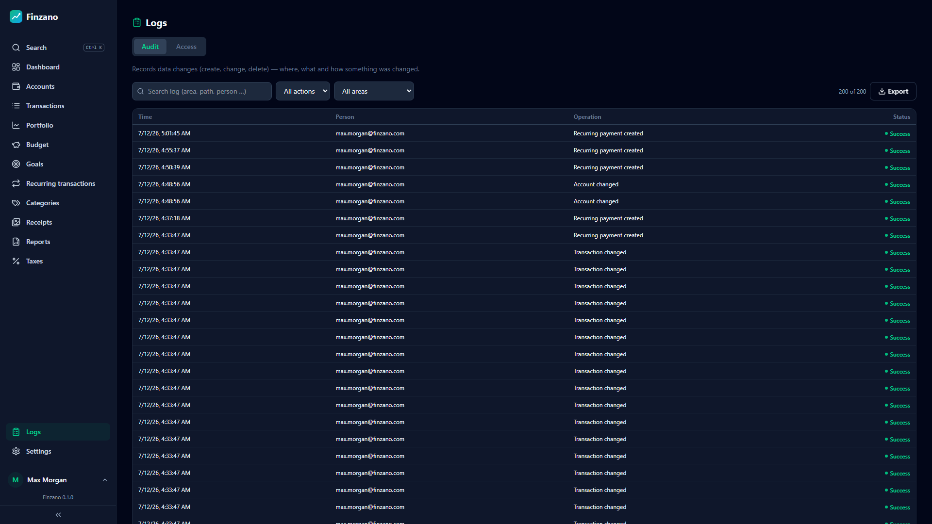Screen dimensions: 932x524
Task: Select the log row at 4:37:18 AM
Action: 524,218
